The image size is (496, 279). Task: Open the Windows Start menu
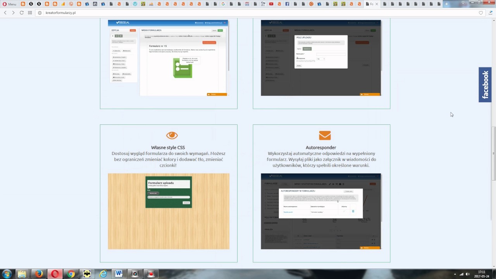click(7, 274)
